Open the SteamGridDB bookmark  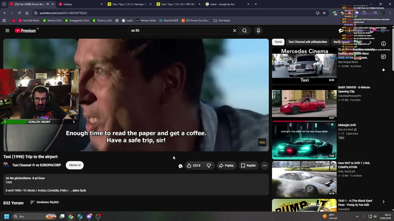[169, 21]
